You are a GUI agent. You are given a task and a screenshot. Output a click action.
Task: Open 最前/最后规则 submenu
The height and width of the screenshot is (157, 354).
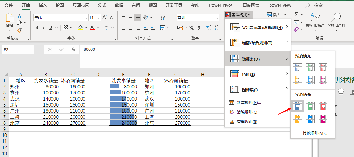click(x=258, y=43)
